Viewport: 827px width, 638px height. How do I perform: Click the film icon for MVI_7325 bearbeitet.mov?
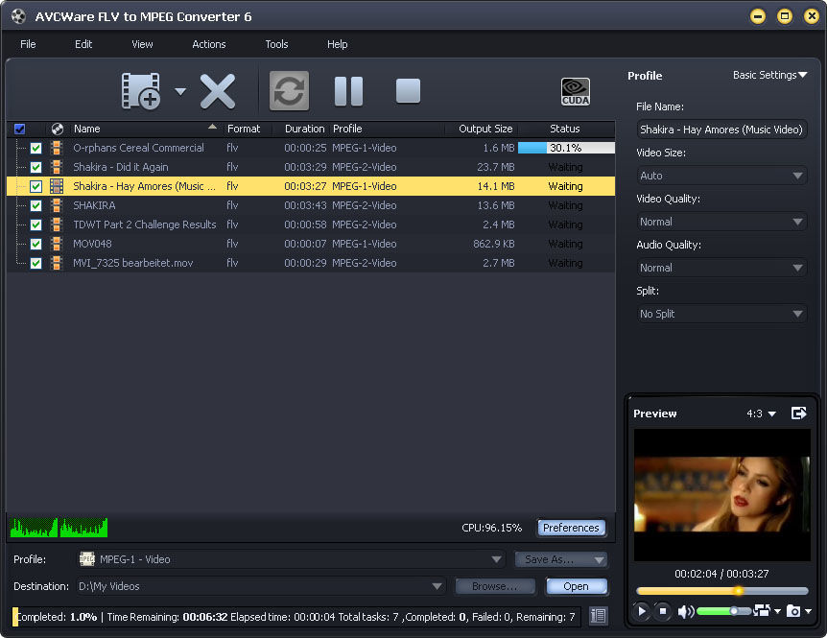click(57, 263)
